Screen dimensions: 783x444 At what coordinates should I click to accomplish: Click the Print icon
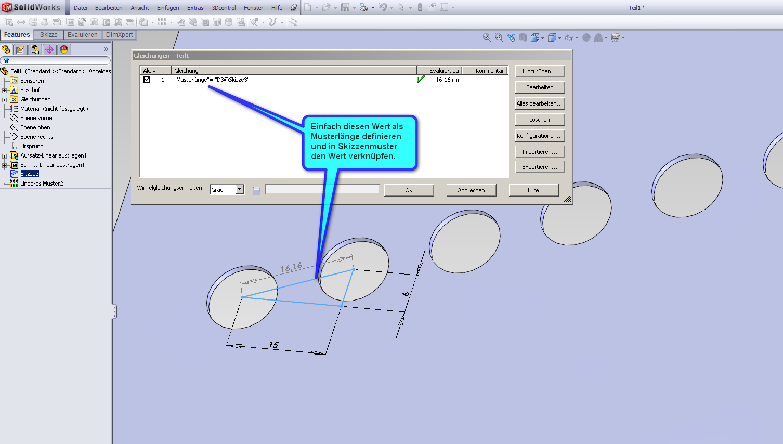[363, 7]
